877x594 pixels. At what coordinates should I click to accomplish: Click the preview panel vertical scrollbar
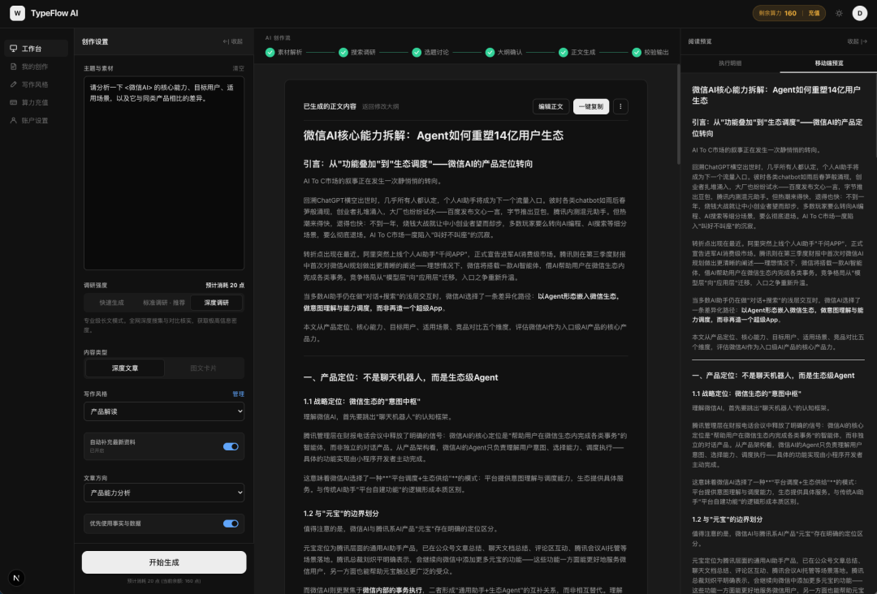tap(875, 118)
